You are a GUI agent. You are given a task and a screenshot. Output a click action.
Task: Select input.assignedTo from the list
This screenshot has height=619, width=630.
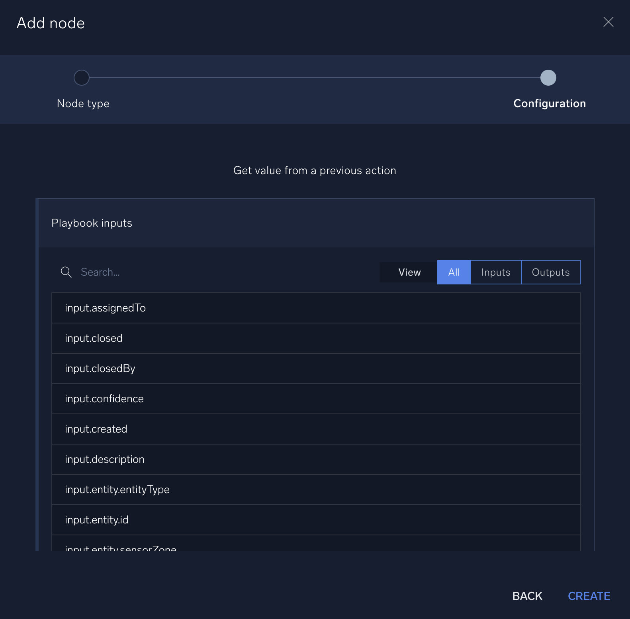(x=316, y=308)
